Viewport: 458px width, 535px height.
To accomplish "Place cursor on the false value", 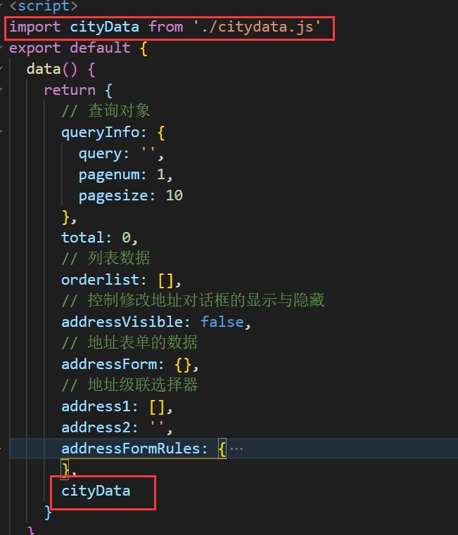I will [222, 322].
